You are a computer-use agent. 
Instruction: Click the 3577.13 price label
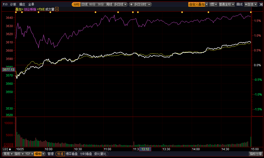coord(9,70)
